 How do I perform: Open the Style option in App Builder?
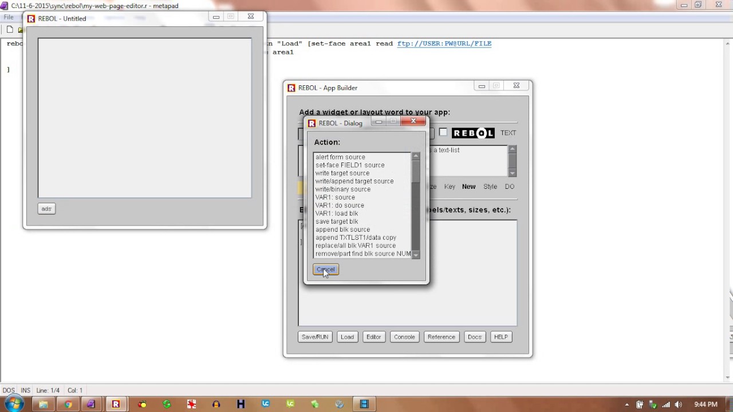pyautogui.click(x=490, y=187)
